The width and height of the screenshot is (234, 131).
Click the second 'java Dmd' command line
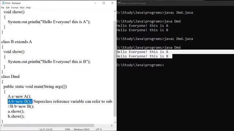coord(148,48)
